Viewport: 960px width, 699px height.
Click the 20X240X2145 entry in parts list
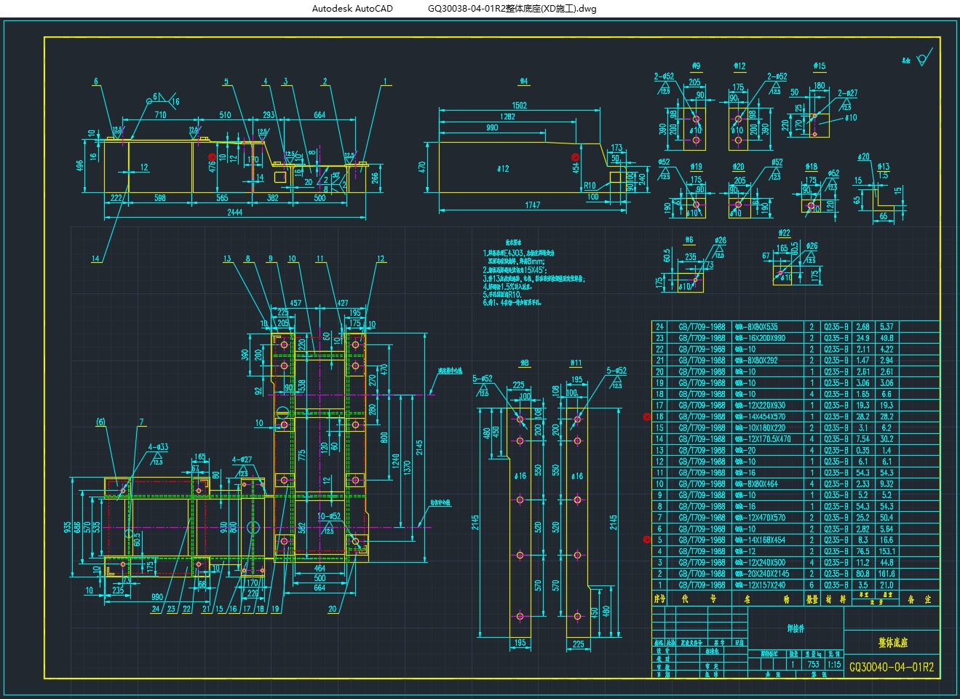coord(767,574)
